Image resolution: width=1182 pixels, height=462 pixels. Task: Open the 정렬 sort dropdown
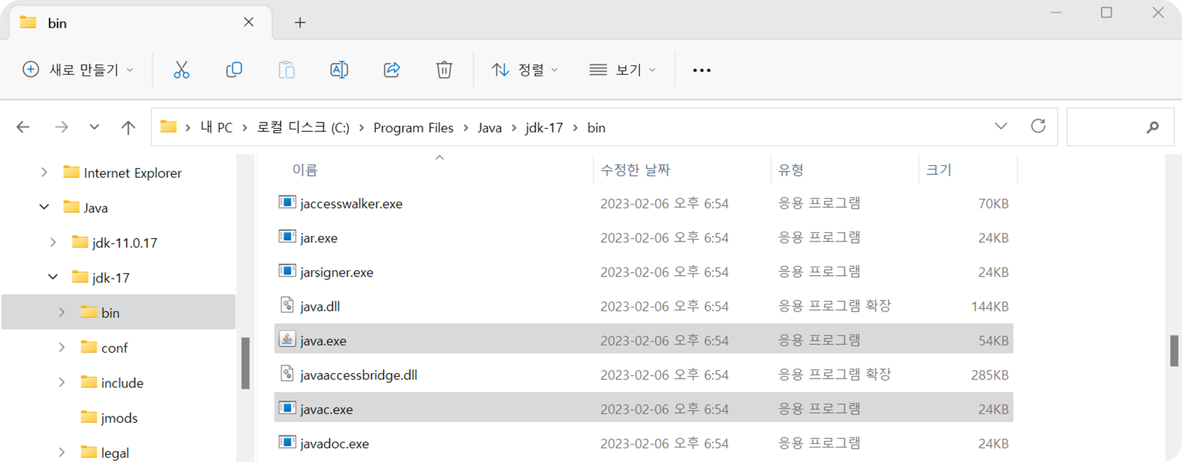point(525,70)
